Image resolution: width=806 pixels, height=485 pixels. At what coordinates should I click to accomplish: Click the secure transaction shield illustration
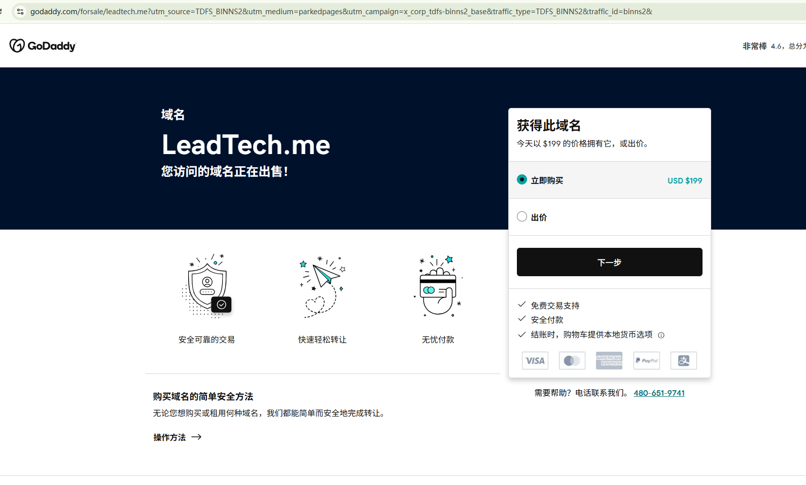207,286
